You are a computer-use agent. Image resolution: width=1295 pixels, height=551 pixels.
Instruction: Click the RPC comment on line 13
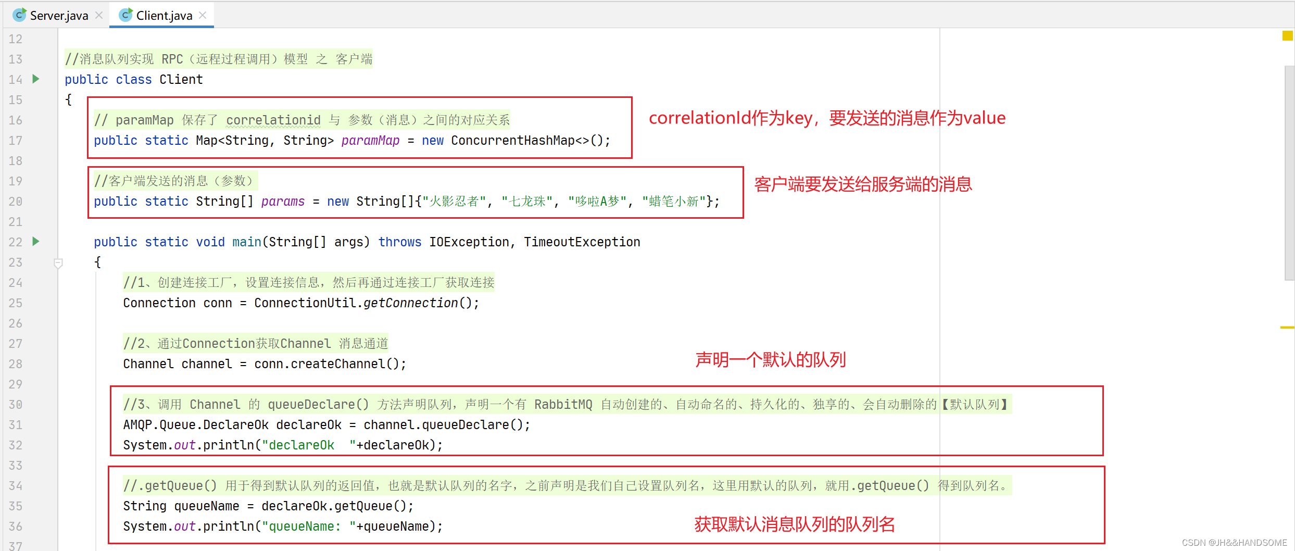pos(219,59)
